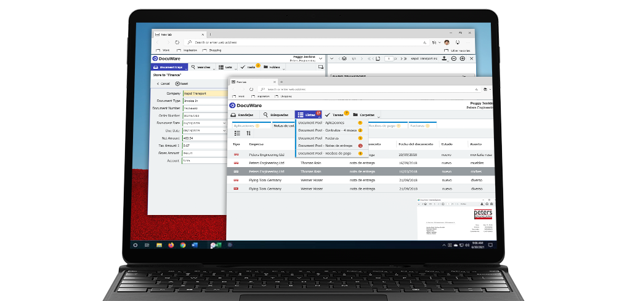Click Cancel in Store to Finance form
627x301 pixels.
click(163, 84)
